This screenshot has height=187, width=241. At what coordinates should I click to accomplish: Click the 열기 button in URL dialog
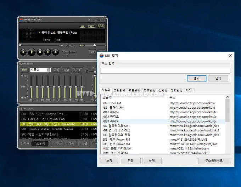click(196, 78)
